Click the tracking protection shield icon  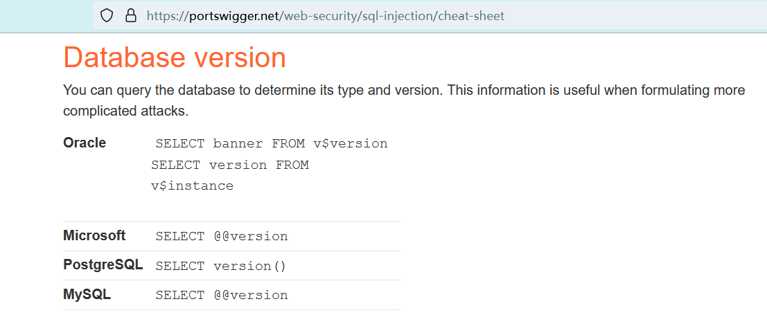pyautogui.click(x=106, y=16)
